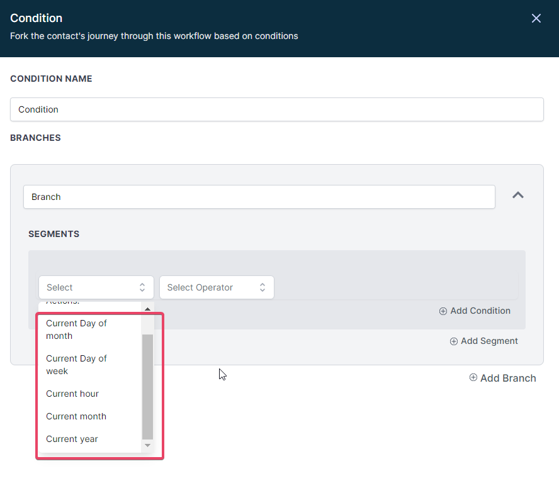Image resolution: width=559 pixels, height=503 pixels.
Task: Open the Select field dropdown
Action: coord(96,287)
